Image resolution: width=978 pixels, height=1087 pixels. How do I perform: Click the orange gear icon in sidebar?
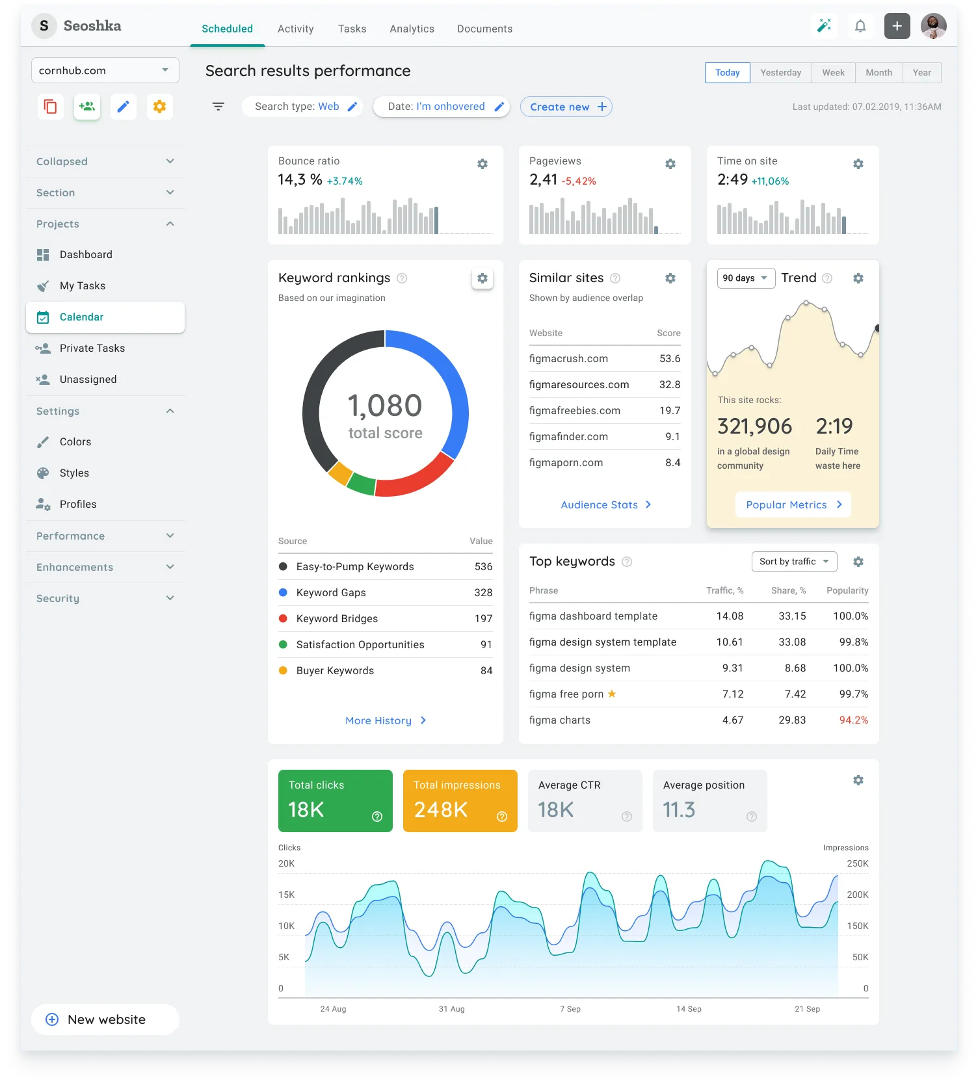[x=159, y=107]
